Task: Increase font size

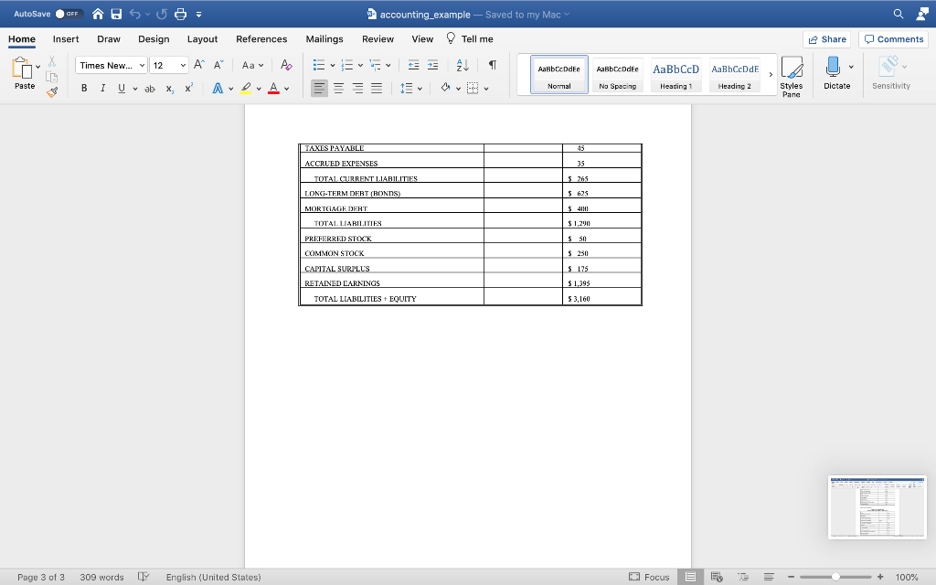Action: pos(199,65)
